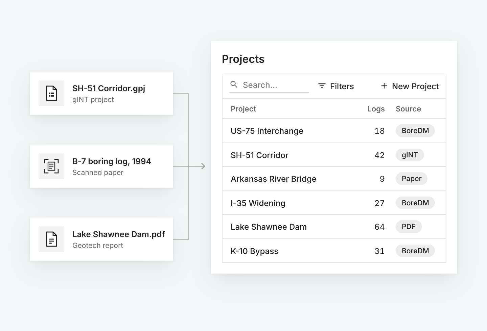487x331 pixels.
Task: Select the Lake Shawnee Dam table row
Action: coord(334,227)
